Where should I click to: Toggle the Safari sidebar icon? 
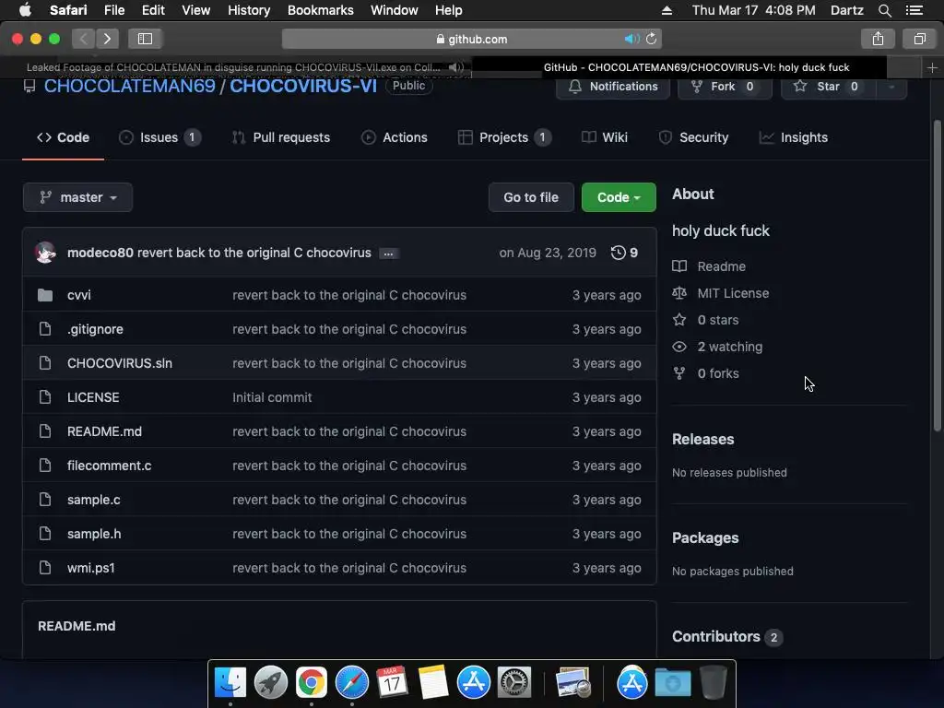tap(145, 39)
